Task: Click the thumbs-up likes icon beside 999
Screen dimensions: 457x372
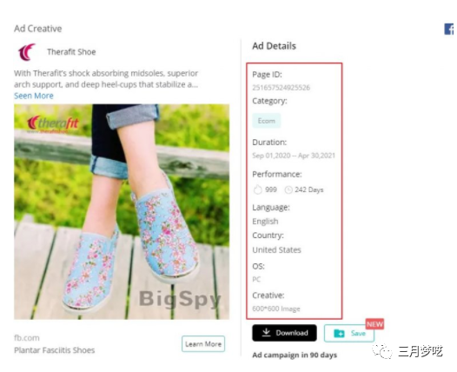Action: 258,189
